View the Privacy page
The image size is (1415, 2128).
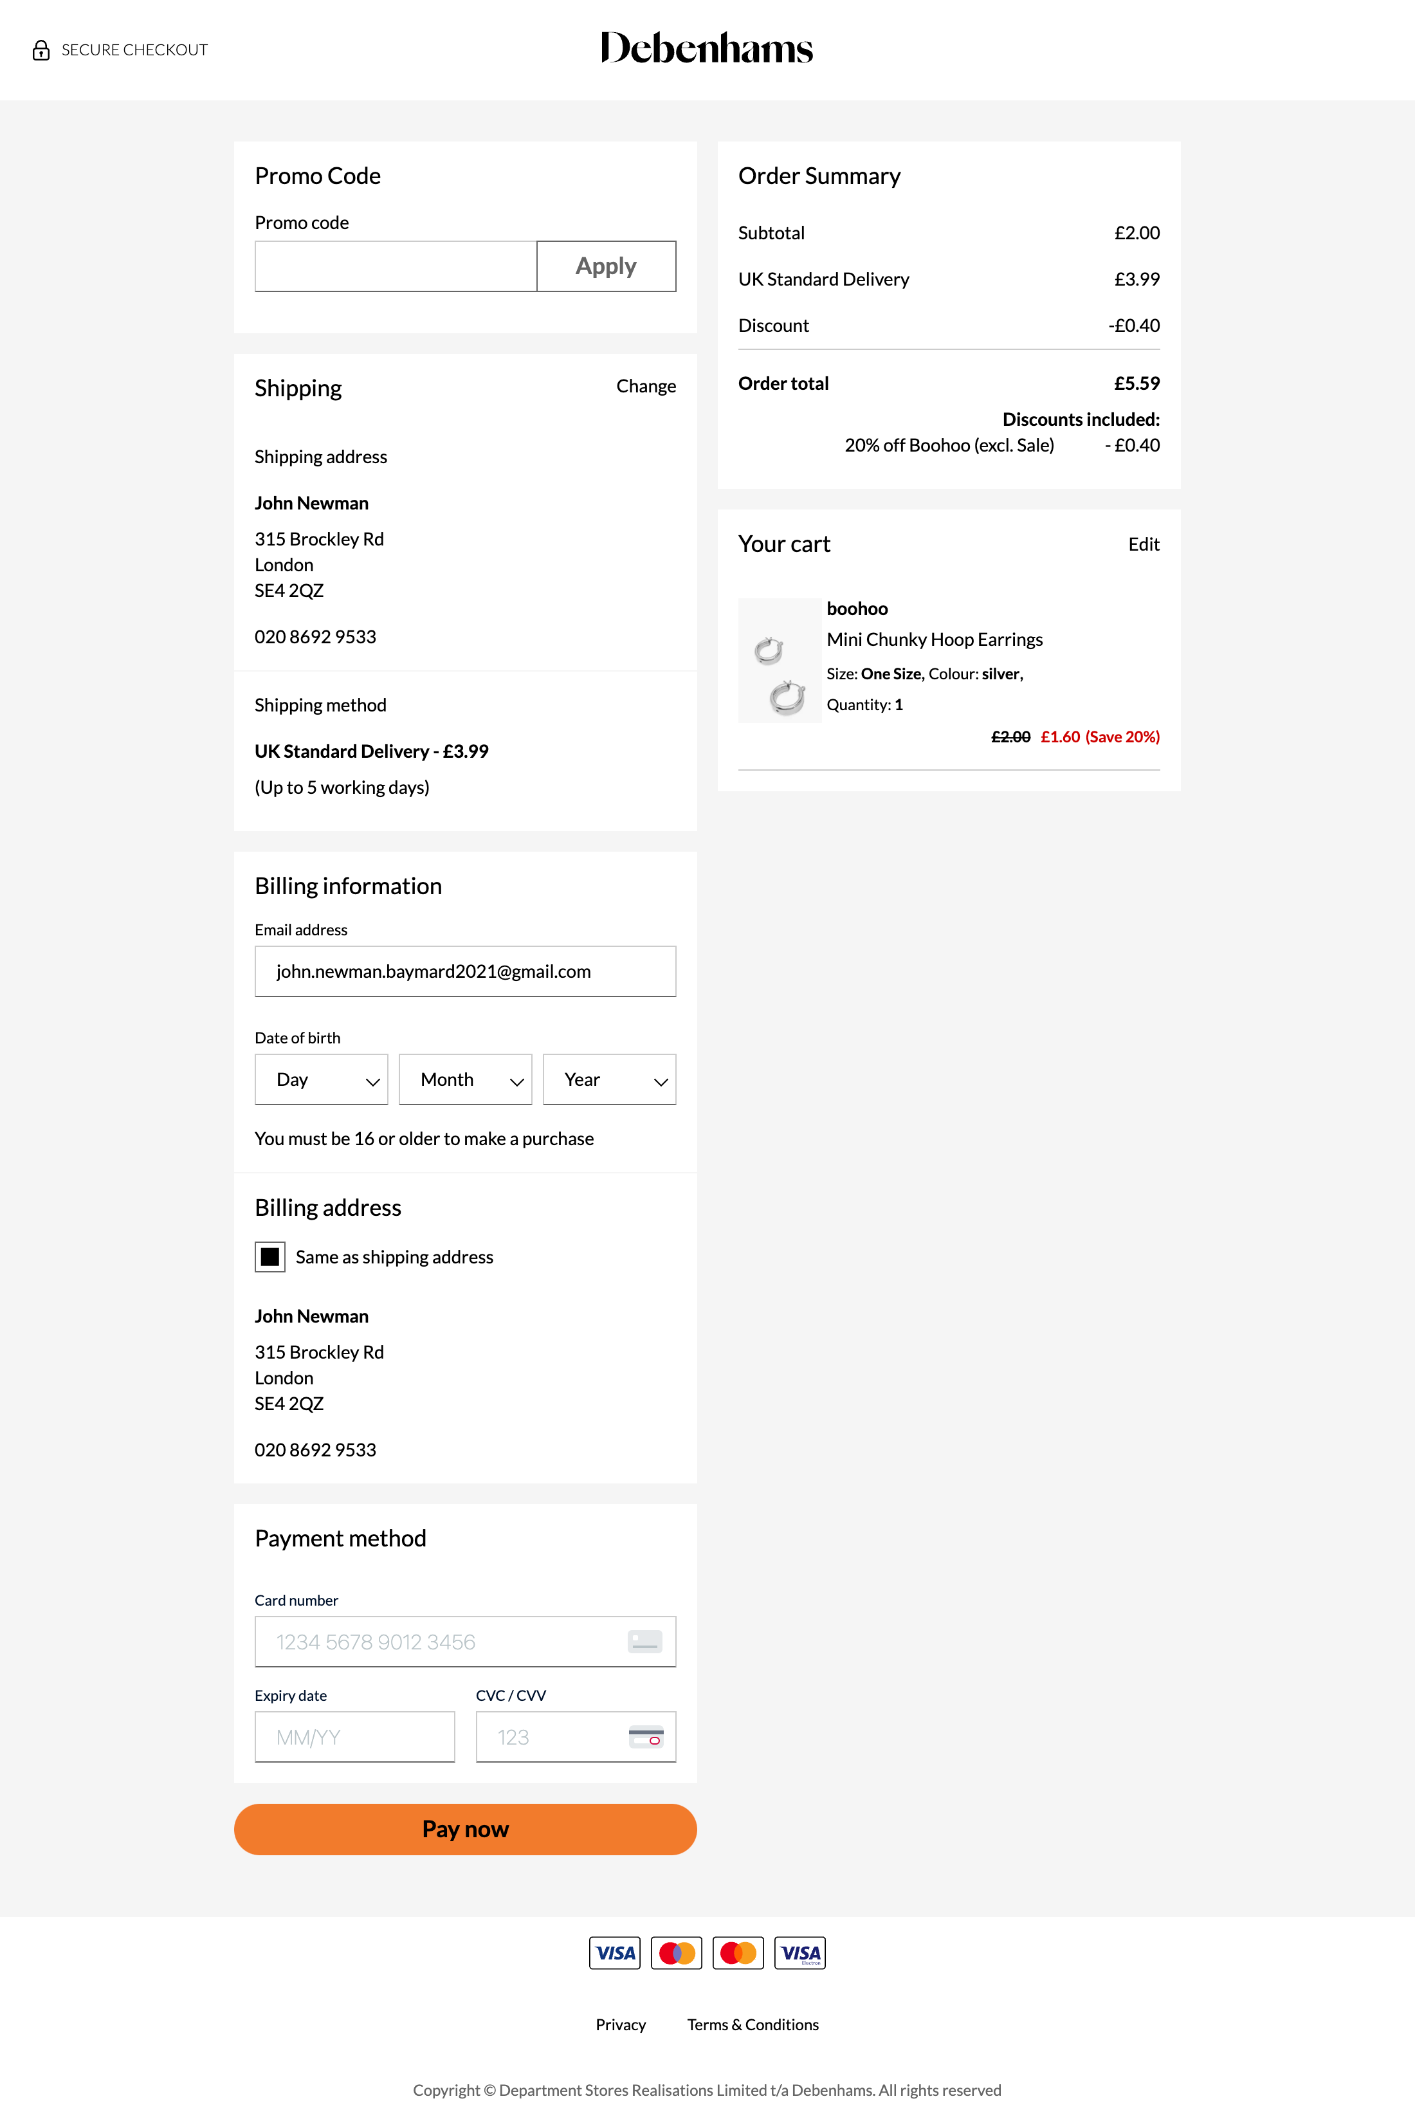620,2024
